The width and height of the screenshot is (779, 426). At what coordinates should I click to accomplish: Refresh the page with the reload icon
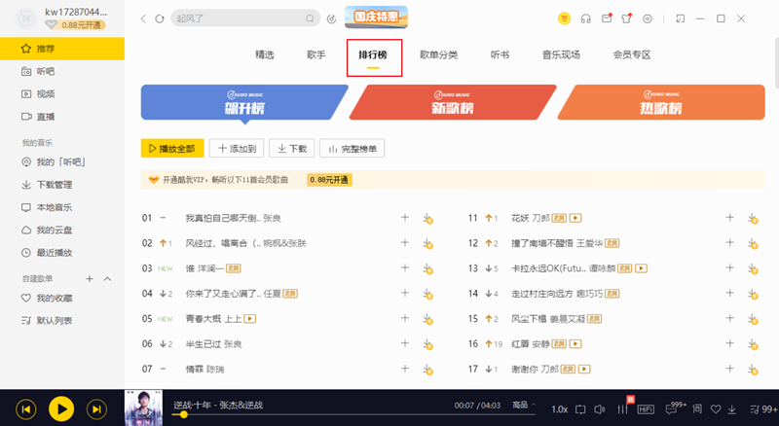(160, 18)
